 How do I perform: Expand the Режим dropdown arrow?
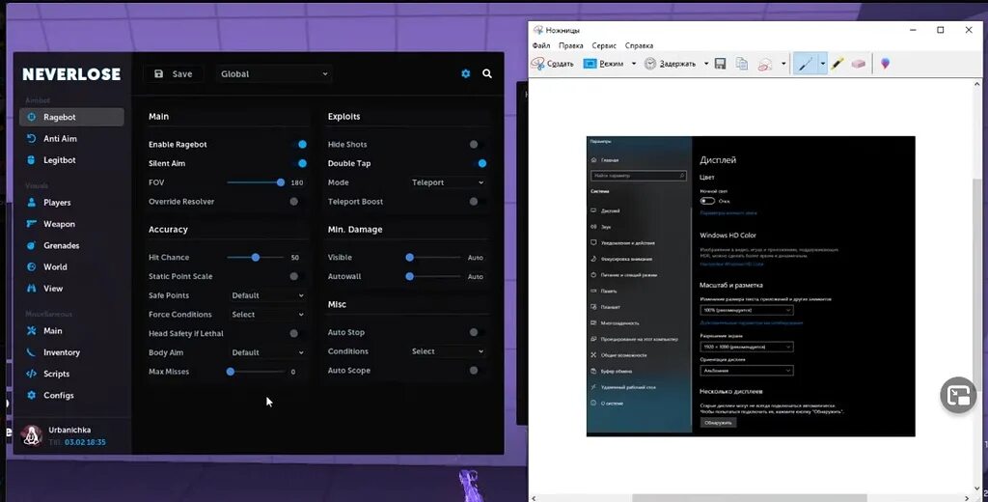(x=633, y=64)
